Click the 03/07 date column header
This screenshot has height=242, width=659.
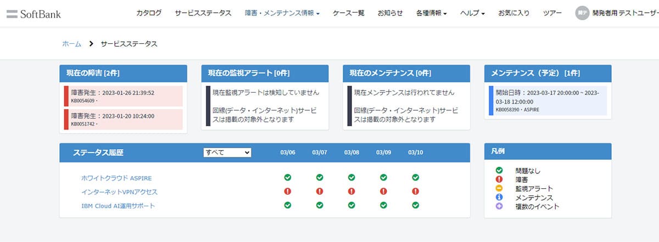click(x=320, y=153)
